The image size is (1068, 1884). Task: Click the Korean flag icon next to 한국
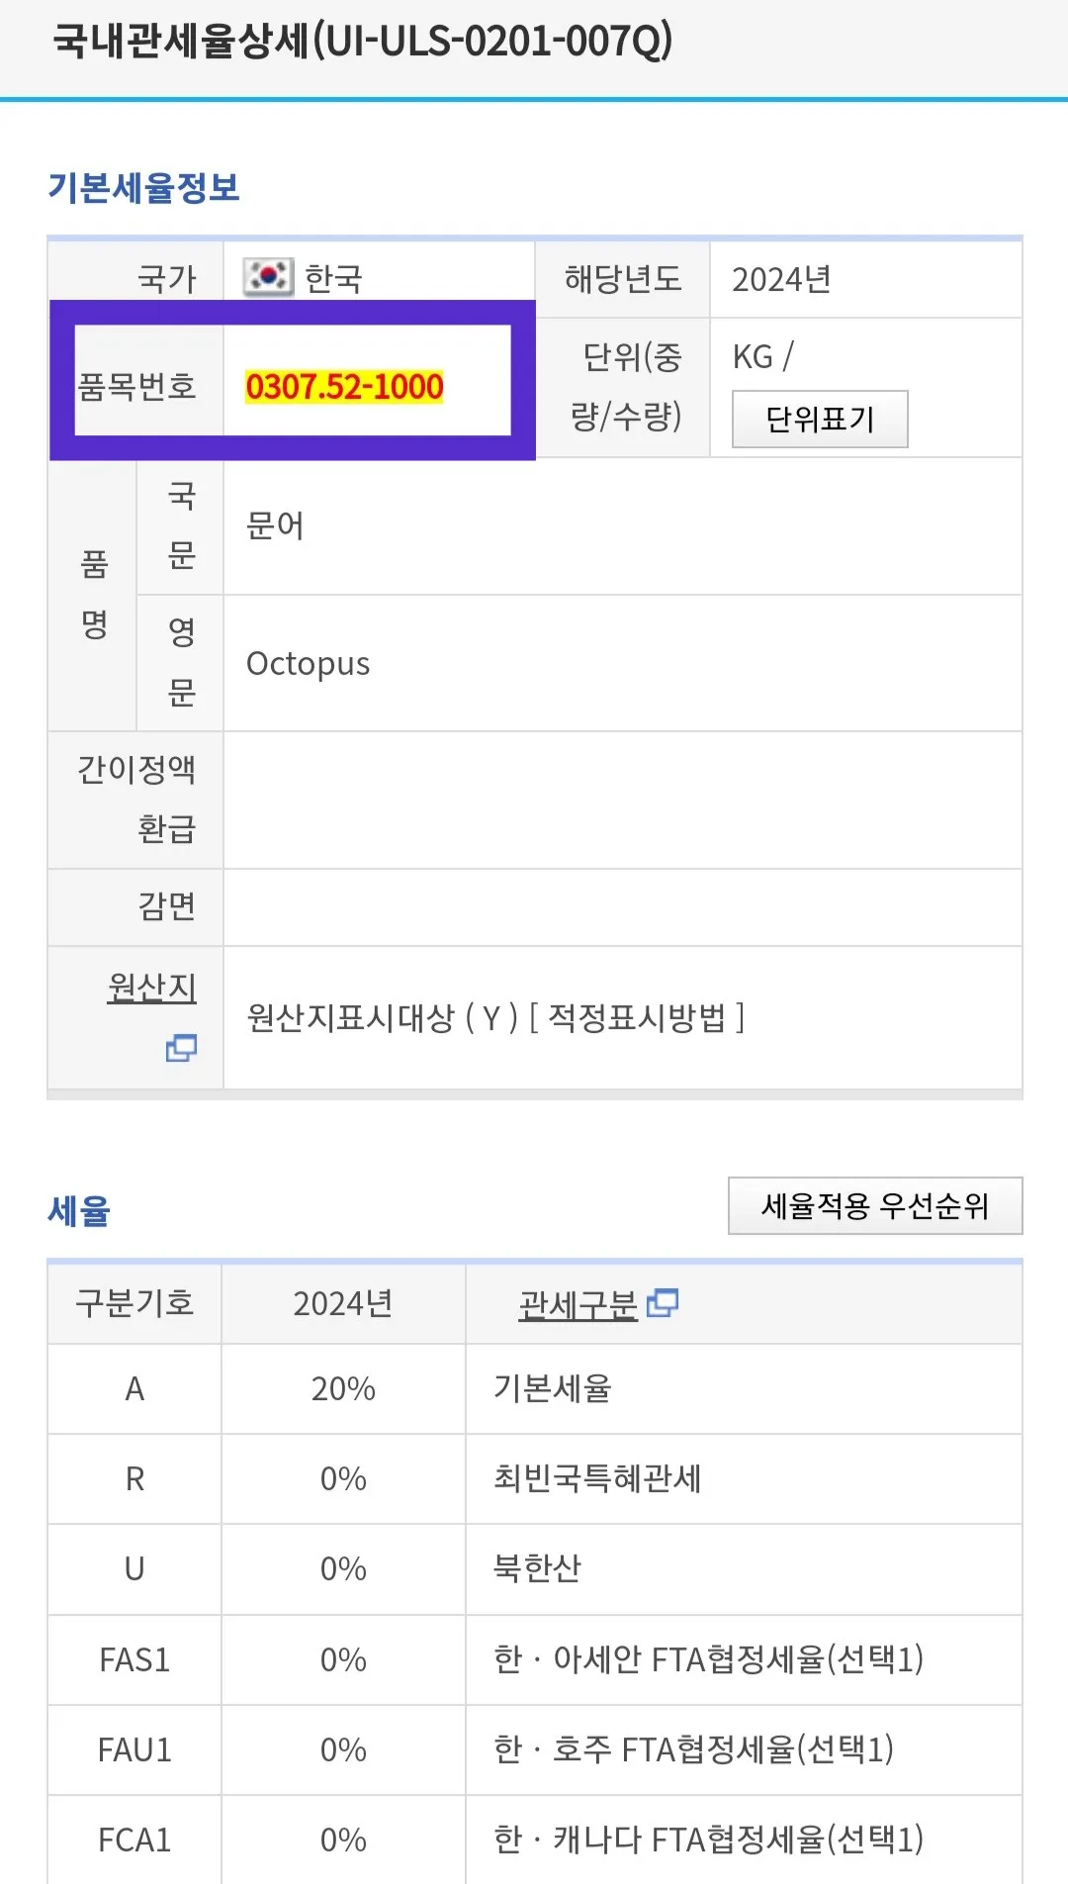(x=269, y=278)
